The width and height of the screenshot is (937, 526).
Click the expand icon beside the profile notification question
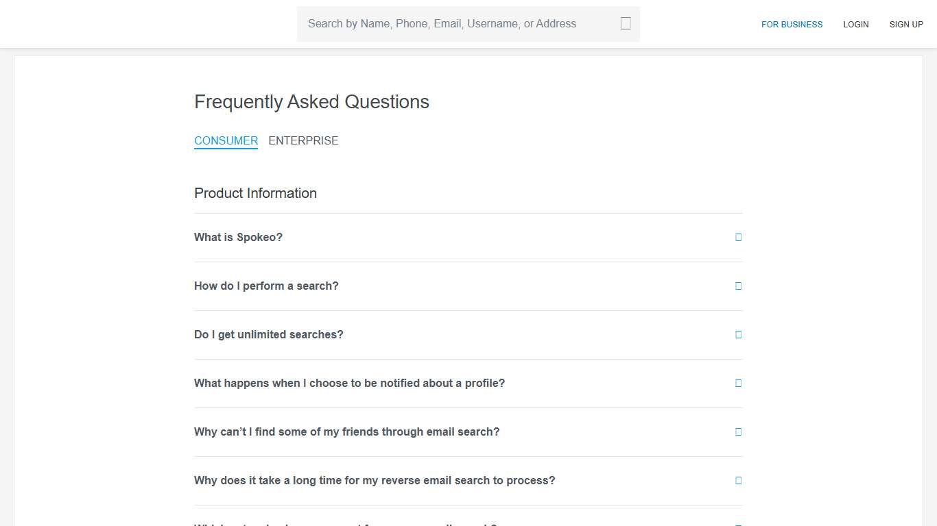pyautogui.click(x=738, y=383)
